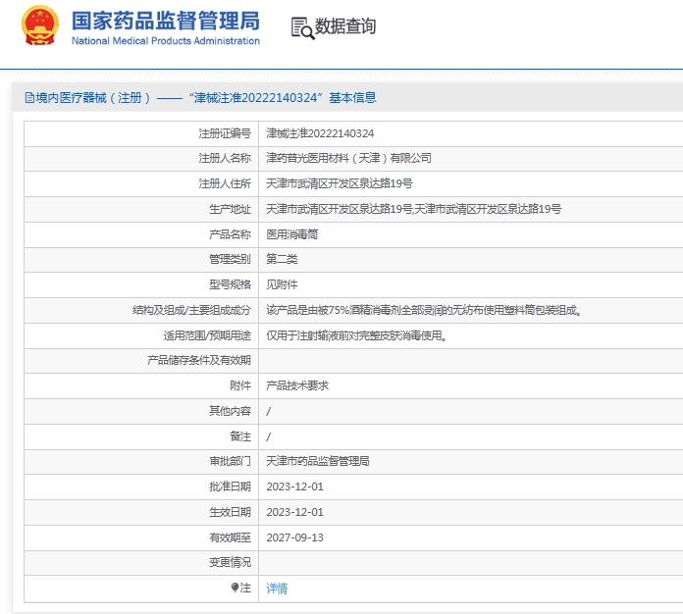Select the 管理类别 label
Screen dimensions: 683x614
coord(230,259)
